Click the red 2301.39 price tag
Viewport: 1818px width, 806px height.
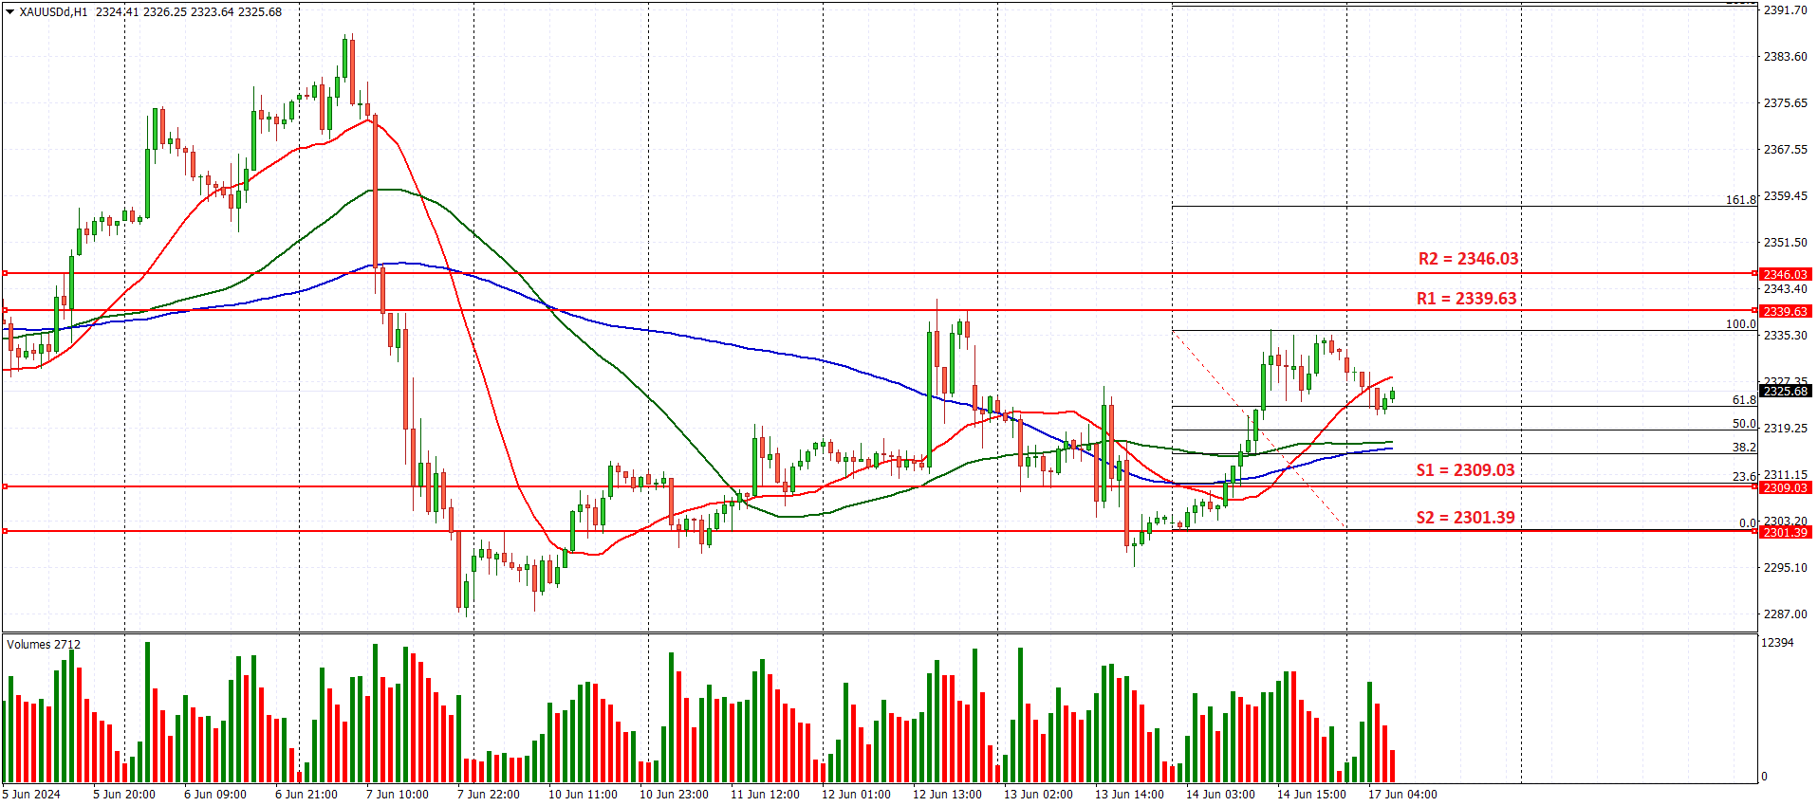[1785, 532]
